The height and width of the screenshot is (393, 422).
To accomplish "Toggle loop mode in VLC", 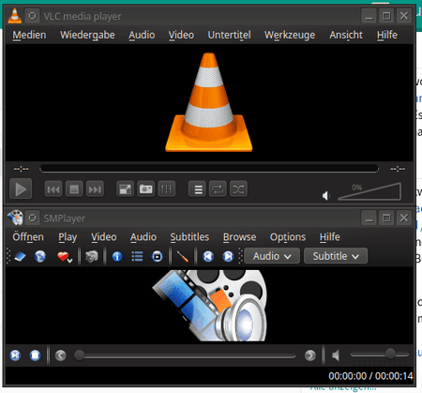I will coord(218,189).
